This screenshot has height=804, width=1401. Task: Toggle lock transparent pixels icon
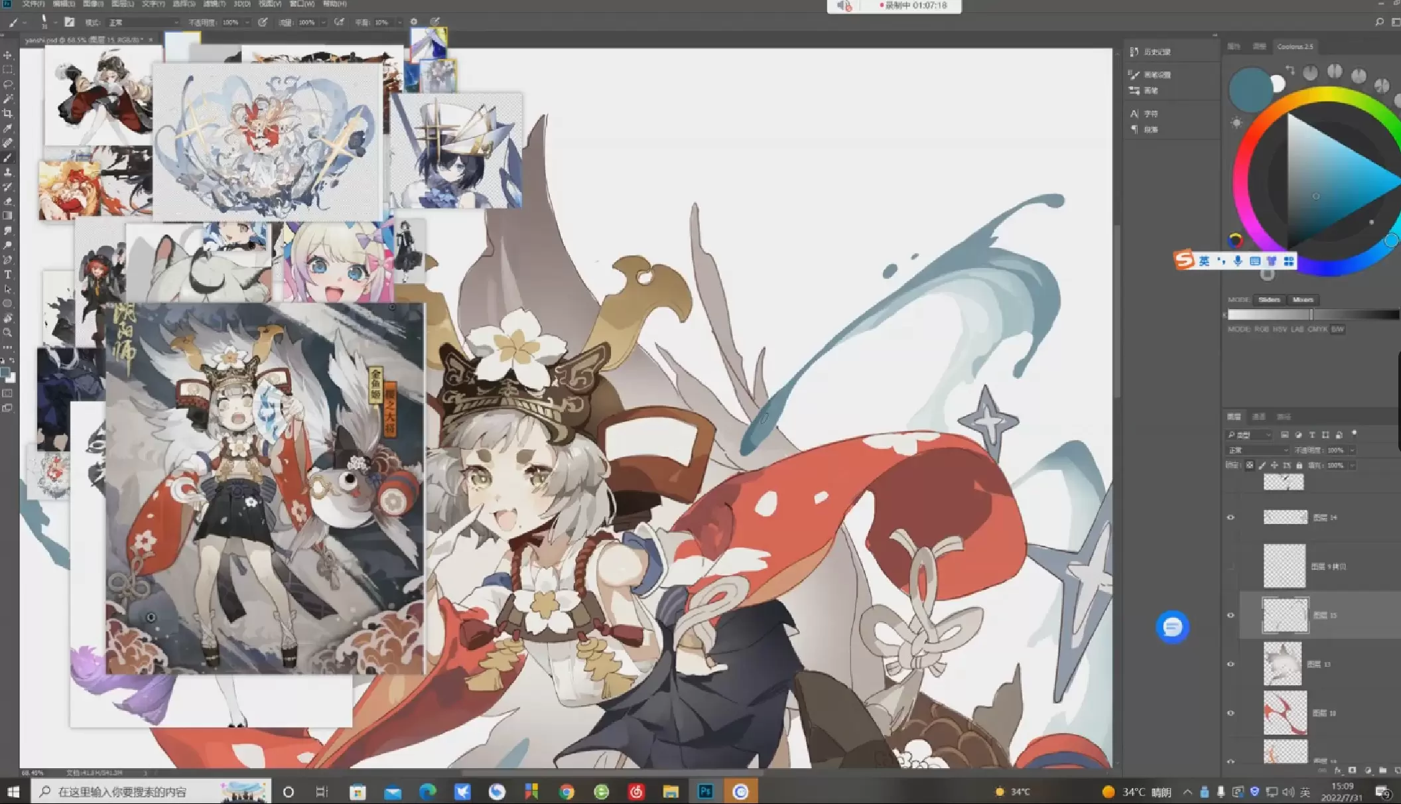click(1250, 465)
